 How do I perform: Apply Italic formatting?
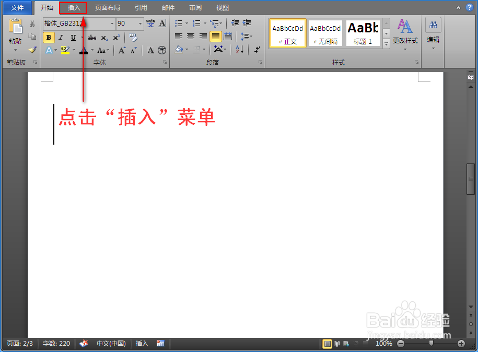[61, 38]
